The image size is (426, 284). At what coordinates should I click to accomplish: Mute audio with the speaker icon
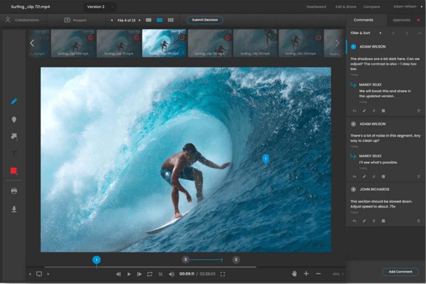pos(171,274)
